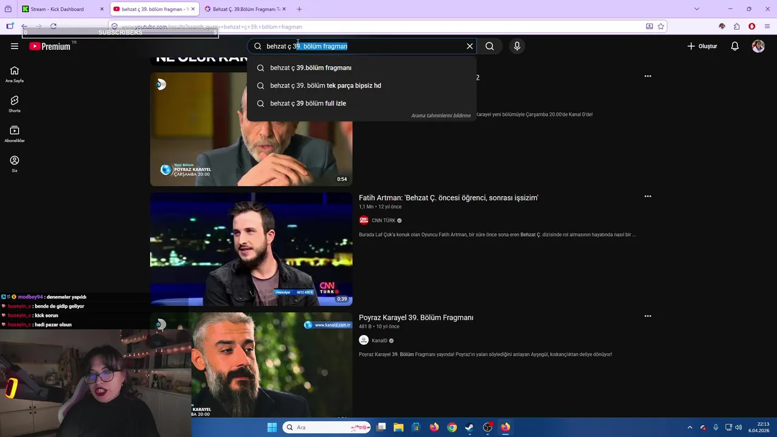Go back with the browser back arrow
Image resolution: width=777 pixels, height=437 pixels.
click(x=24, y=26)
